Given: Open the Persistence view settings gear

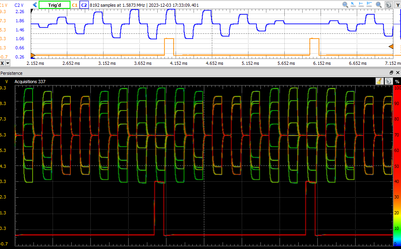Looking at the screenshot, I should coord(389,82).
